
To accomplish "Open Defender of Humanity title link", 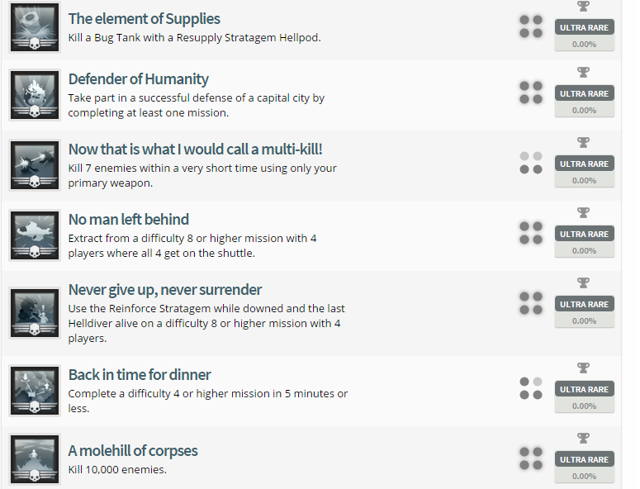I will pyautogui.click(x=139, y=79).
